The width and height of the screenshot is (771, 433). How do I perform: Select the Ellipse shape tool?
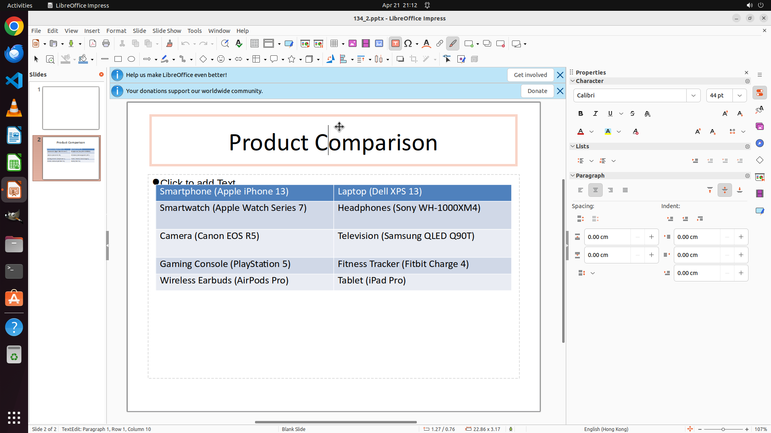coord(131,59)
